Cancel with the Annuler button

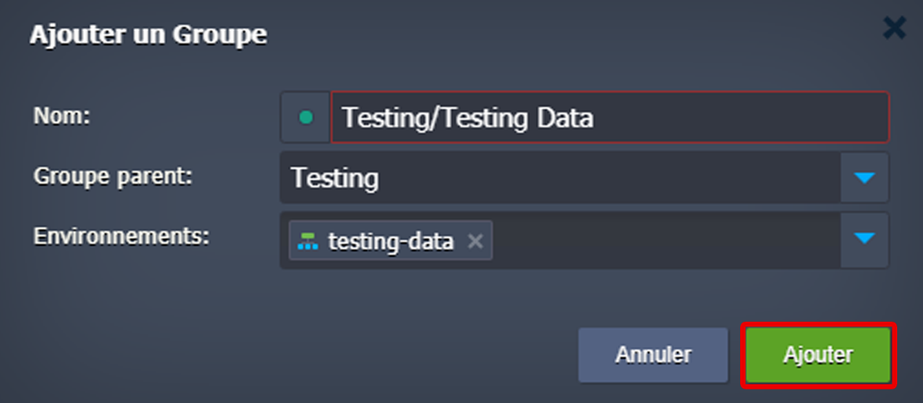(653, 355)
